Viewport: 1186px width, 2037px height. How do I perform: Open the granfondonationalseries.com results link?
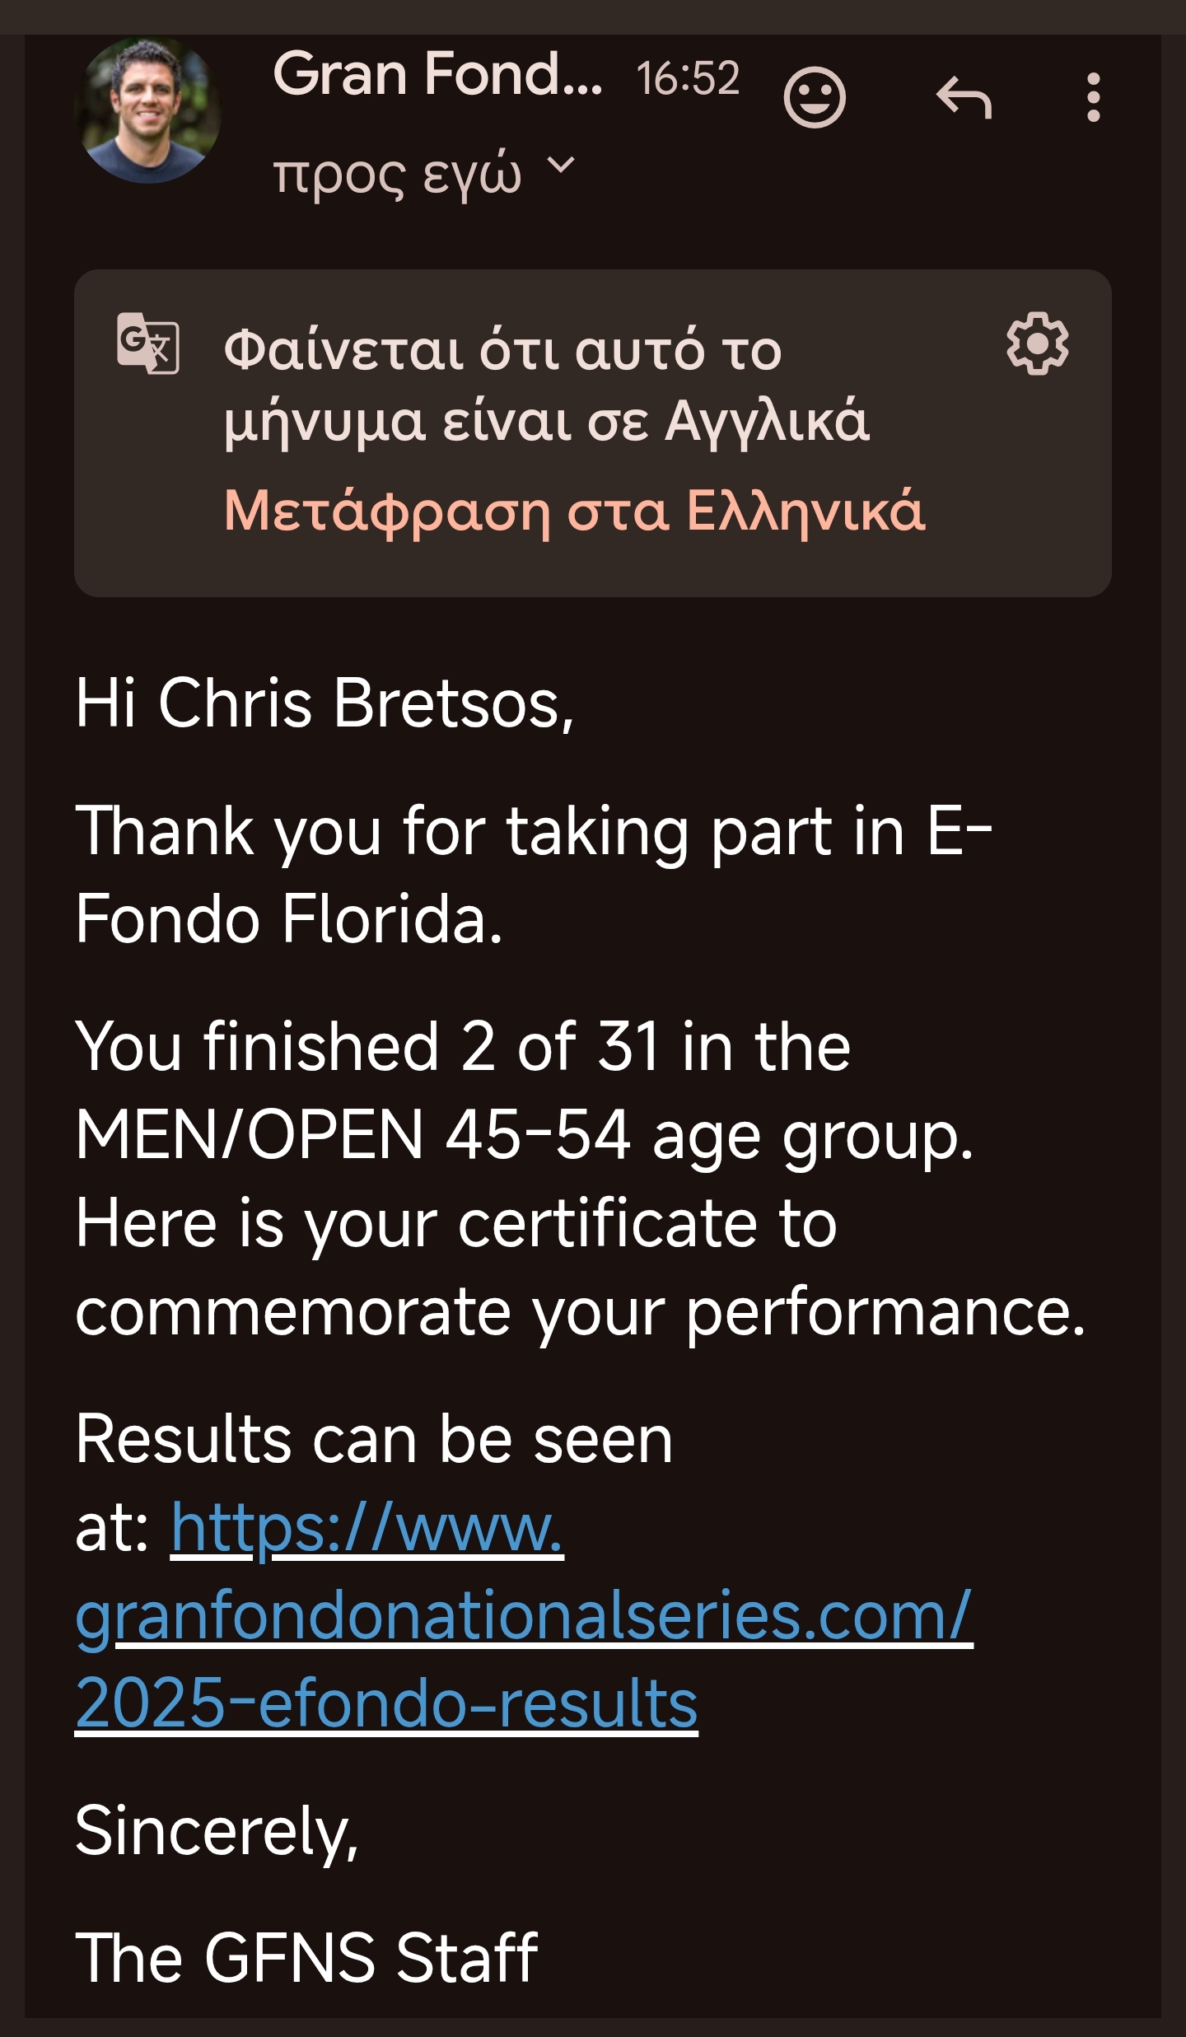tap(524, 1616)
